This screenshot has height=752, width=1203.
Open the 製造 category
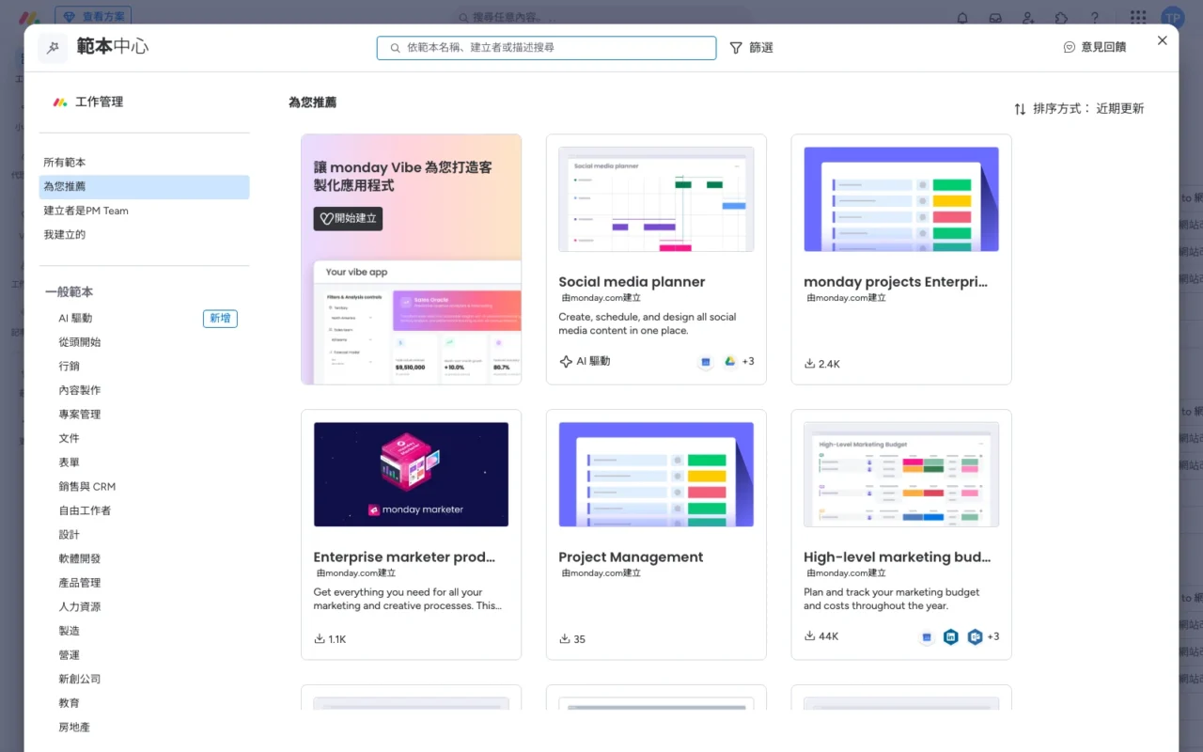click(70, 631)
